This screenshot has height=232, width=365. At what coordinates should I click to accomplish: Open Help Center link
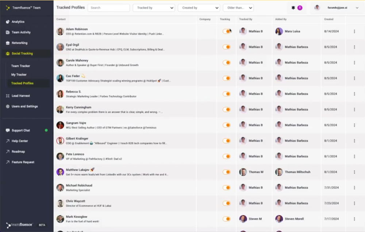point(20,141)
